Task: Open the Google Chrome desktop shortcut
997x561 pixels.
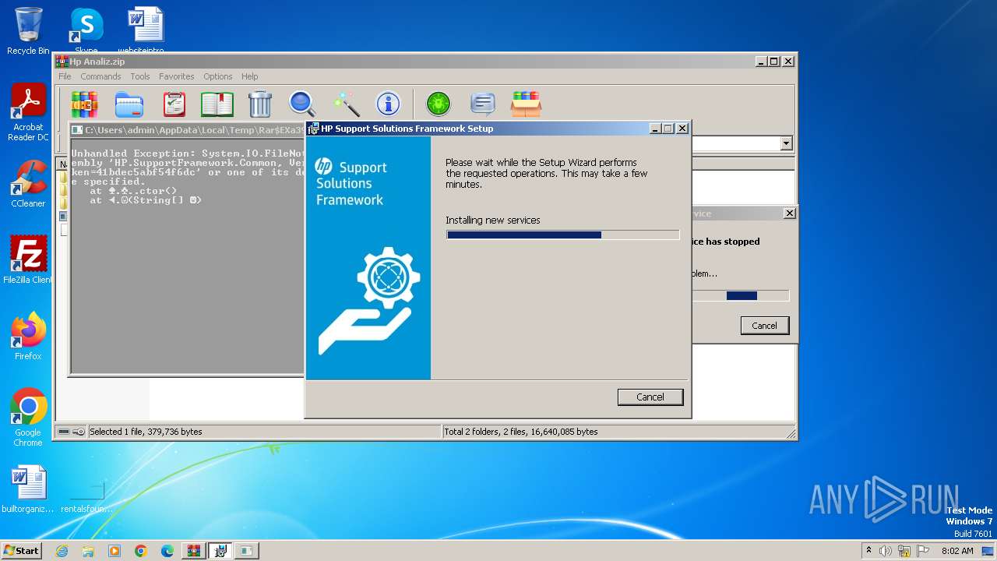Action: pos(28,418)
